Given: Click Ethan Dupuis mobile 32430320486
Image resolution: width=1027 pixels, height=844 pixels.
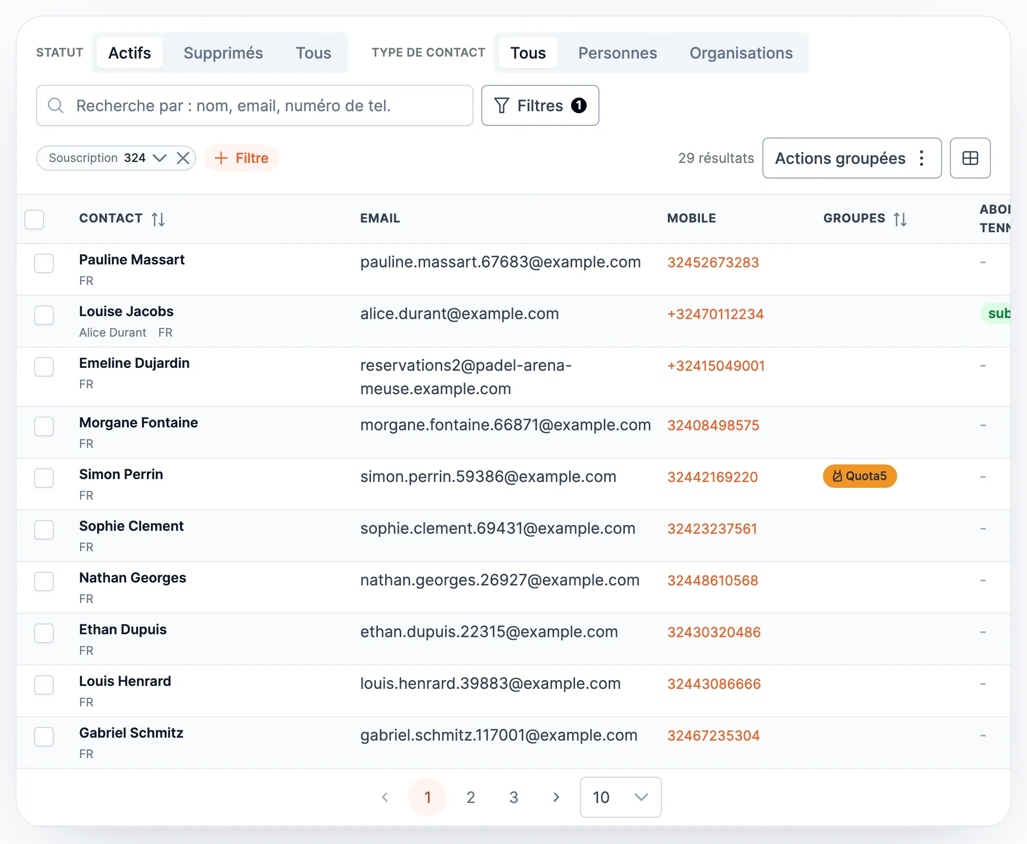Looking at the screenshot, I should 714,632.
